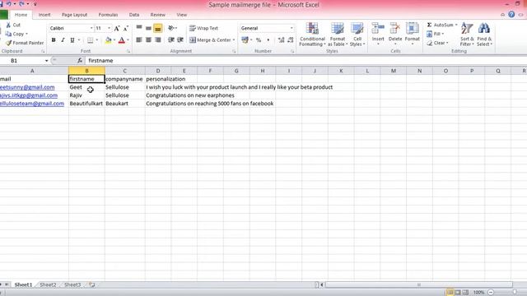Switch to the Page Layout tab

coord(74,15)
